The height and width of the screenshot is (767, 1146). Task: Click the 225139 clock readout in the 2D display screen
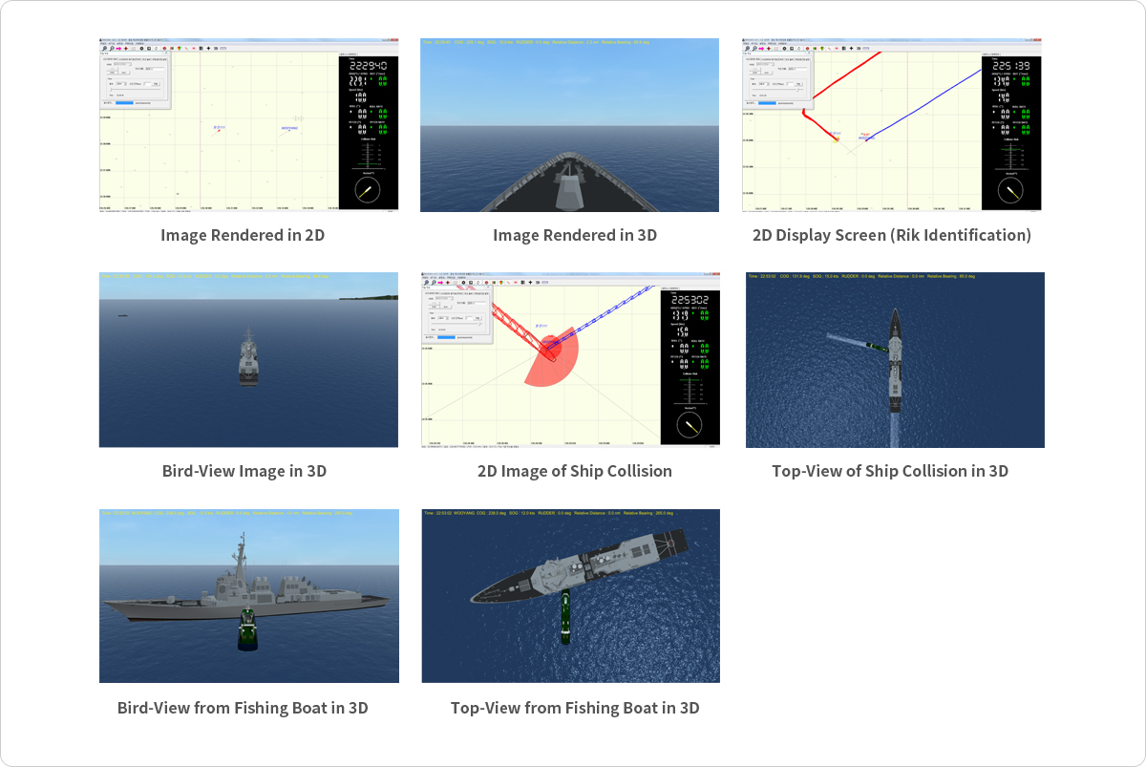(x=1010, y=65)
